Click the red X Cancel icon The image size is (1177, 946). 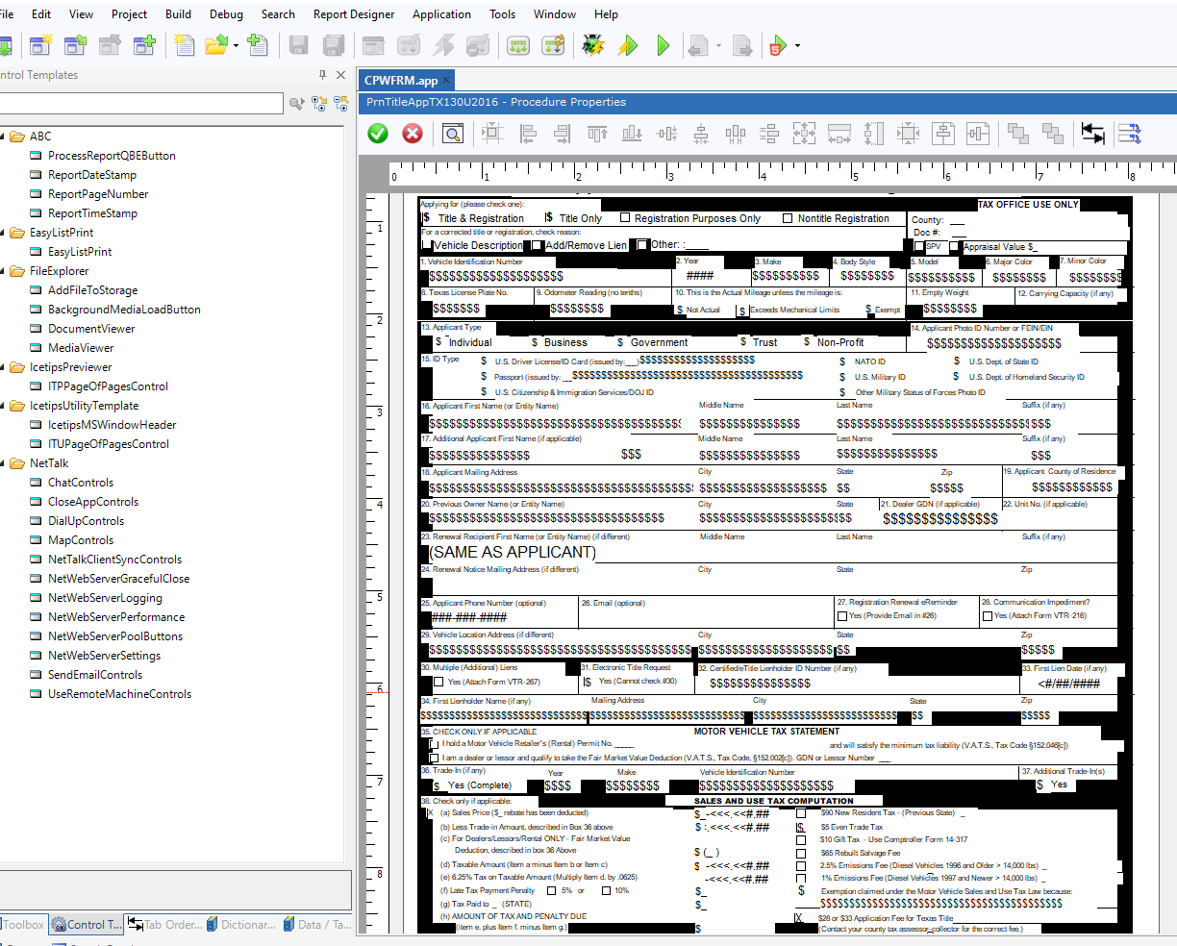point(413,134)
